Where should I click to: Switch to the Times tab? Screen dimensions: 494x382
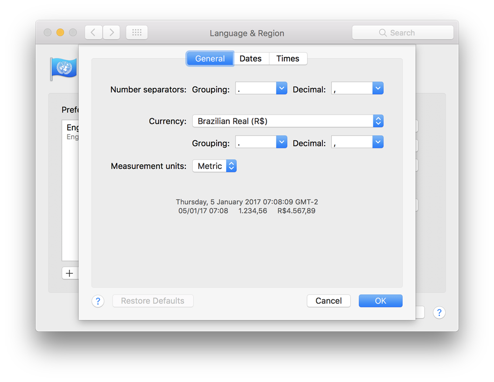(x=288, y=58)
